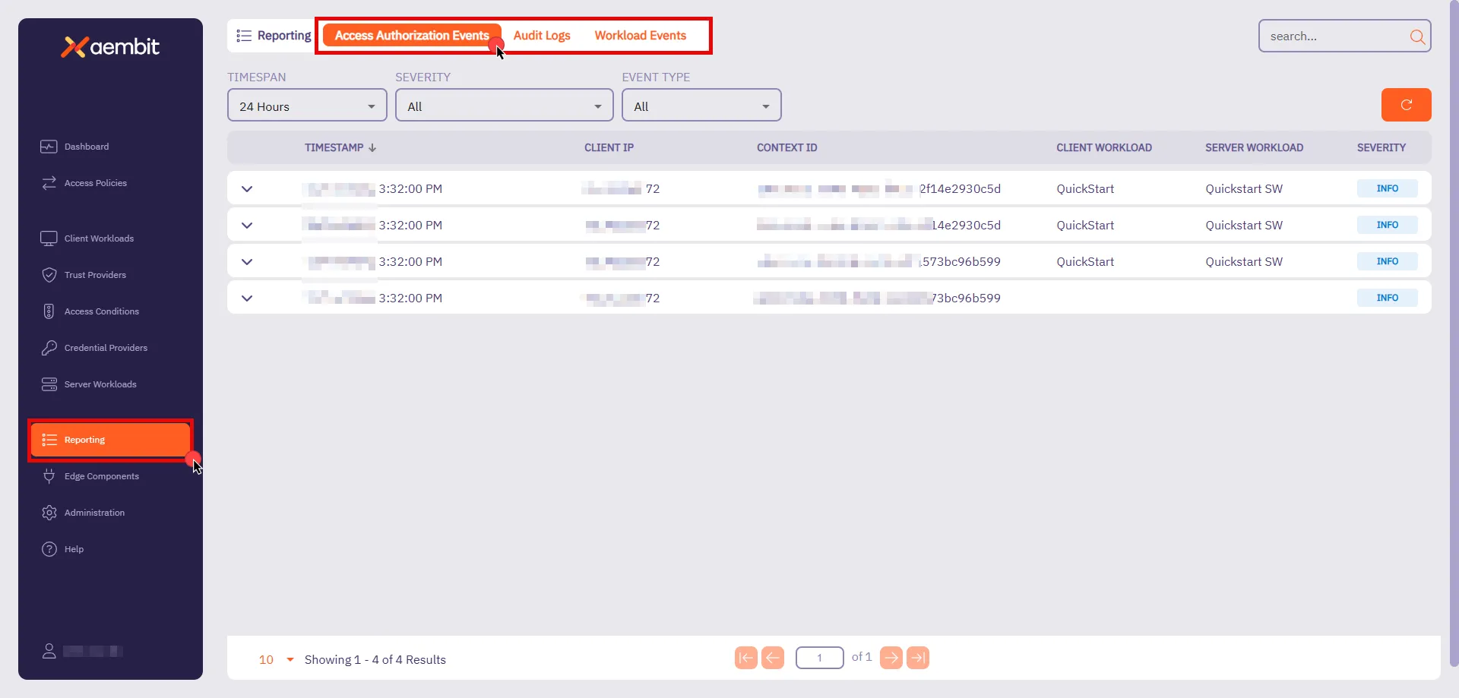Open the TIMESPAN 24 Hours dropdown

coord(307,105)
